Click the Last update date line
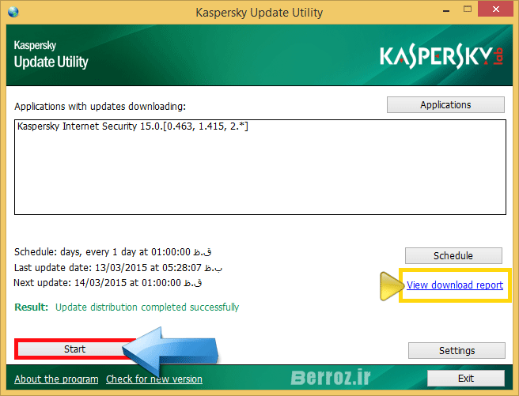 click(118, 267)
